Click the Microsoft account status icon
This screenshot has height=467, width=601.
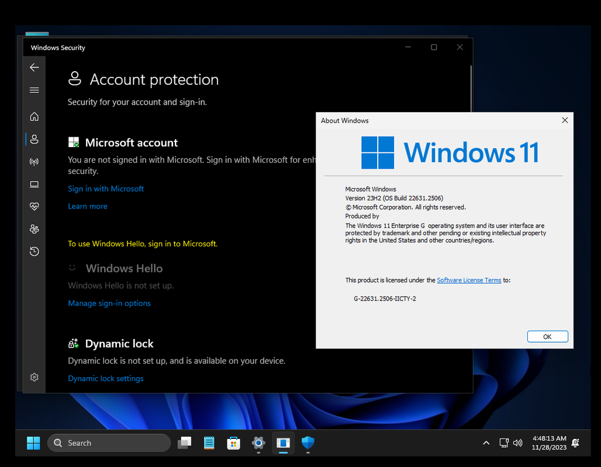point(74,142)
